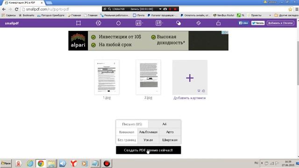Select the 2.jpg page thumbnail
The width and height of the screenshot is (299, 168).
pos(149,77)
